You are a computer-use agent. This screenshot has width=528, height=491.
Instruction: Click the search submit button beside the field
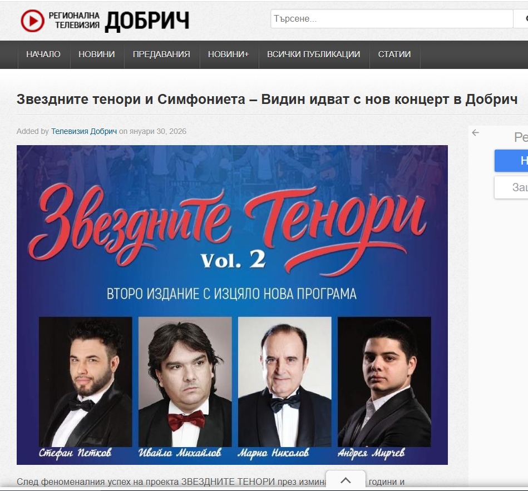click(x=521, y=18)
